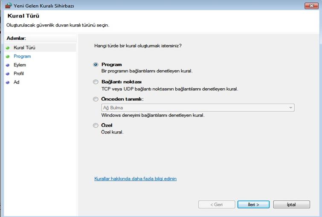322x217 pixels.
Task: Click the 'Adımlar:' sidebar header
Action: tap(16, 38)
